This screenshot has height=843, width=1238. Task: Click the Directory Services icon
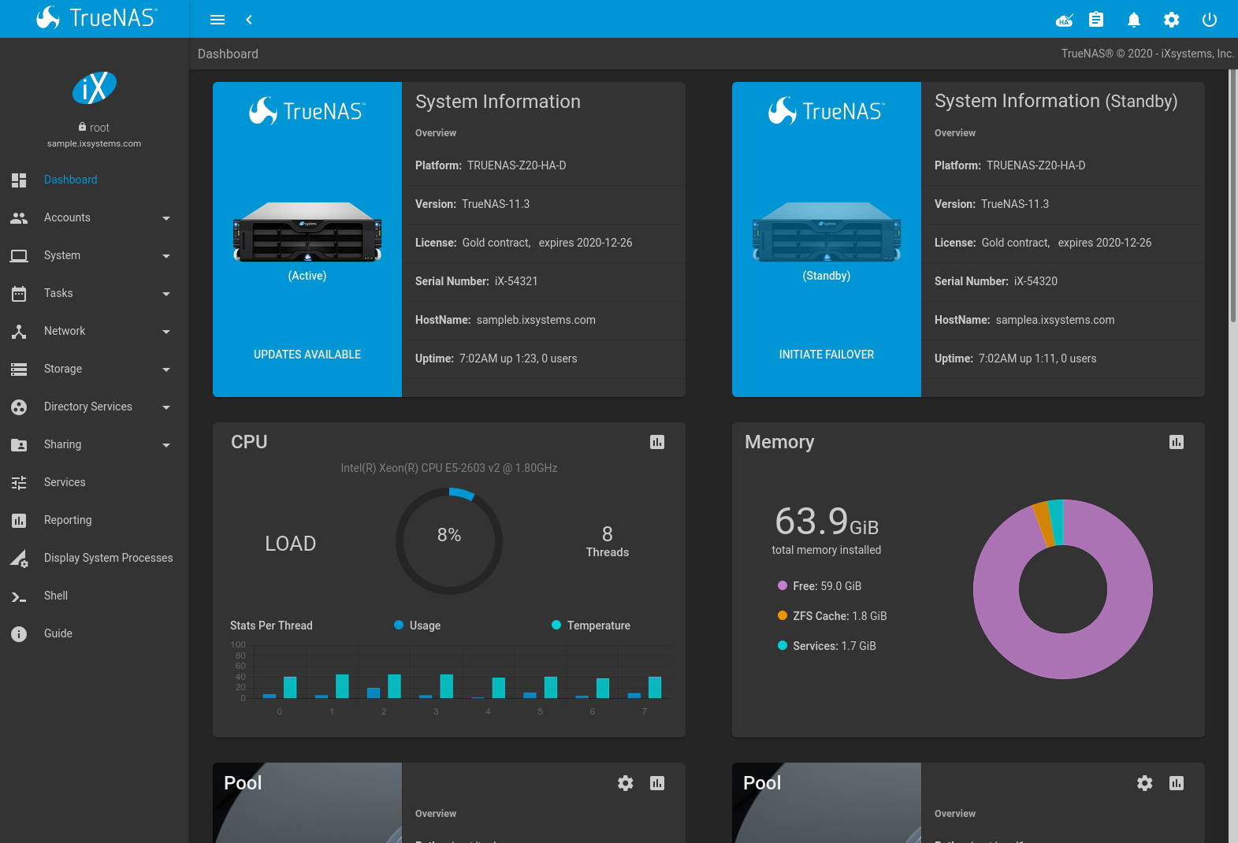[19, 407]
